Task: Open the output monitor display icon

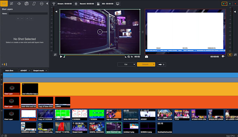Action: click(x=118, y=4)
